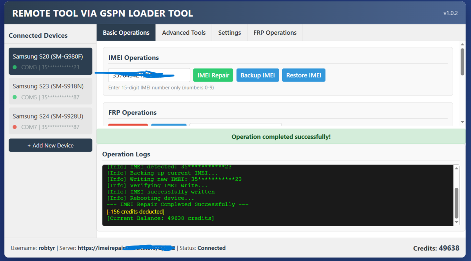The height and width of the screenshot is (261, 471).
Task: Open the Basic Operations tab
Action: click(126, 33)
